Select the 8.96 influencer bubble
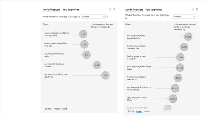This screenshot has height=116, width=207. [105, 75]
